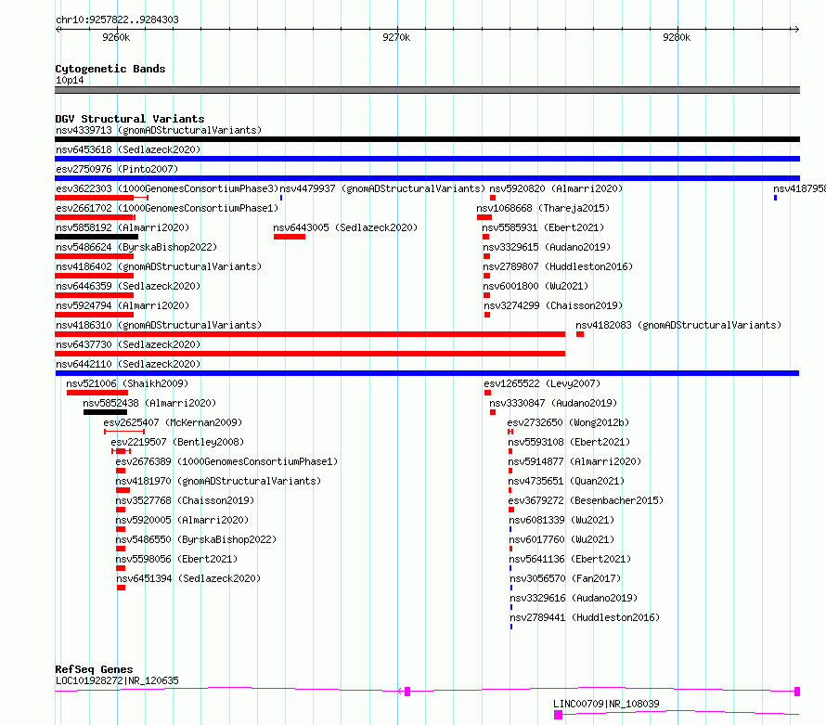826x725 pixels.
Task: Select nsv5852438 (Almarri2020) label
Action: coord(149,403)
